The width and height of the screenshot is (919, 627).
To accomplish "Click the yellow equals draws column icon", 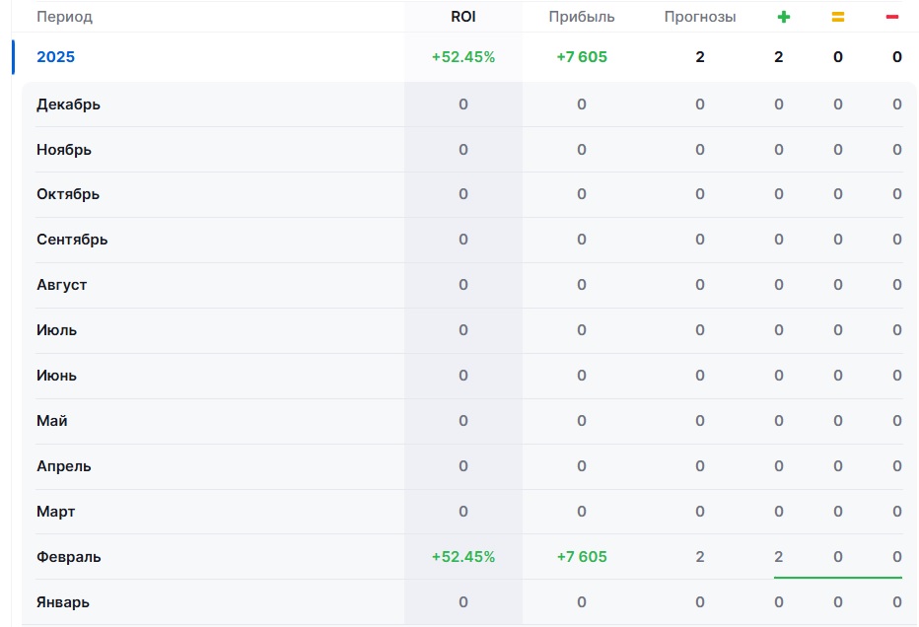I will tap(838, 17).
